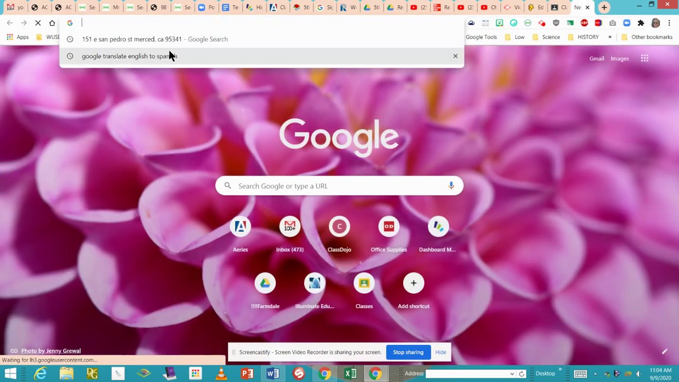Open the Google Tools bookmarks folder
This screenshot has width=679, height=382.
[481, 37]
